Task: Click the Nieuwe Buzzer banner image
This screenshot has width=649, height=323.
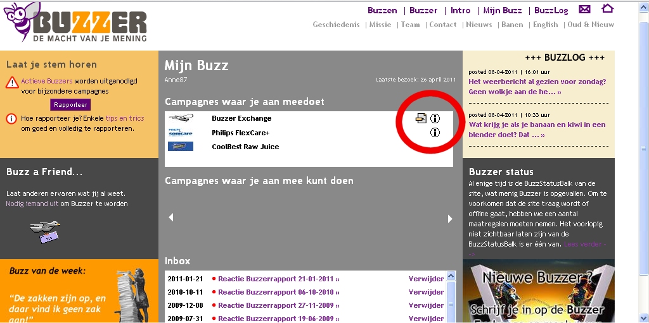Action: coord(539,291)
